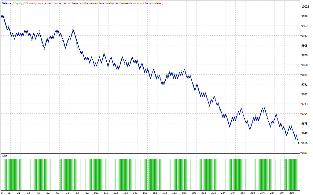
Task: Click the Size label of lower panel
Action: 5,156
